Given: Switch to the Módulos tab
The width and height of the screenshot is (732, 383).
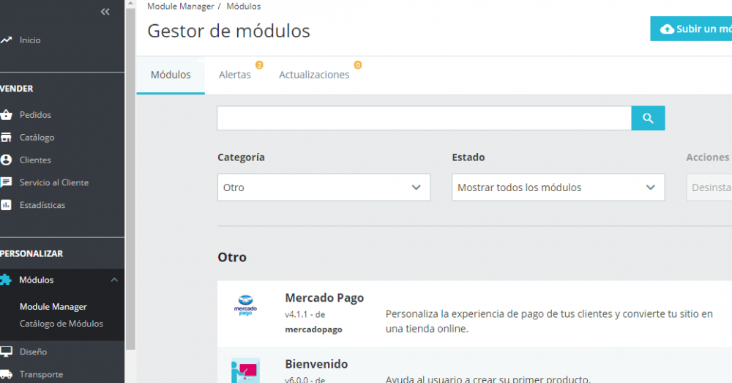Looking at the screenshot, I should pos(171,75).
